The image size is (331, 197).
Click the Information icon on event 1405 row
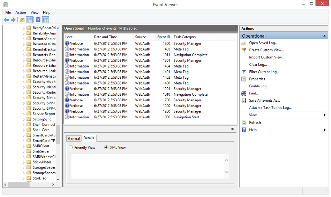pyautogui.click(x=67, y=49)
